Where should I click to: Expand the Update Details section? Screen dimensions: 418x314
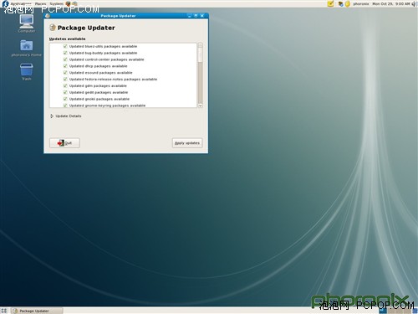66,116
